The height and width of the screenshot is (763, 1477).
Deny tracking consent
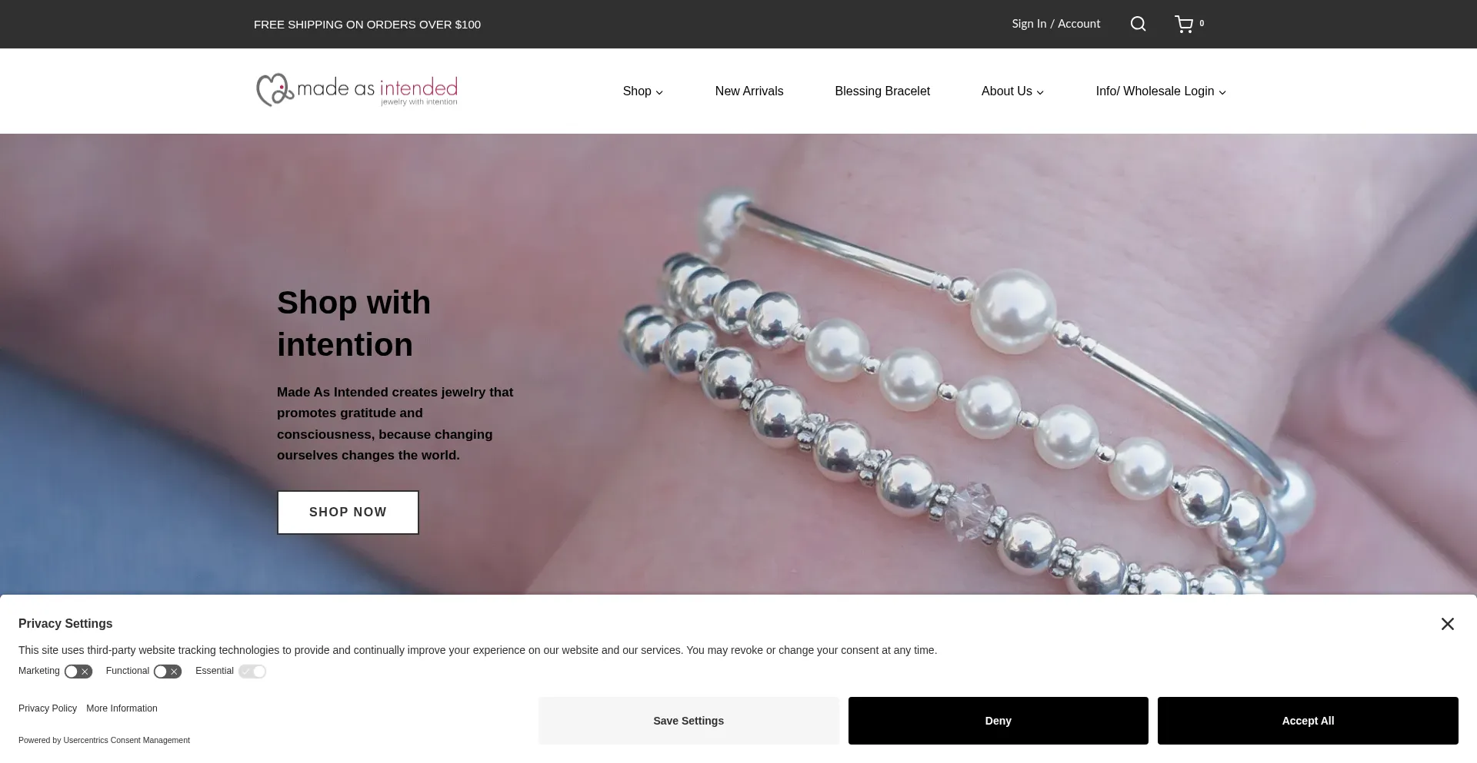coord(998,721)
